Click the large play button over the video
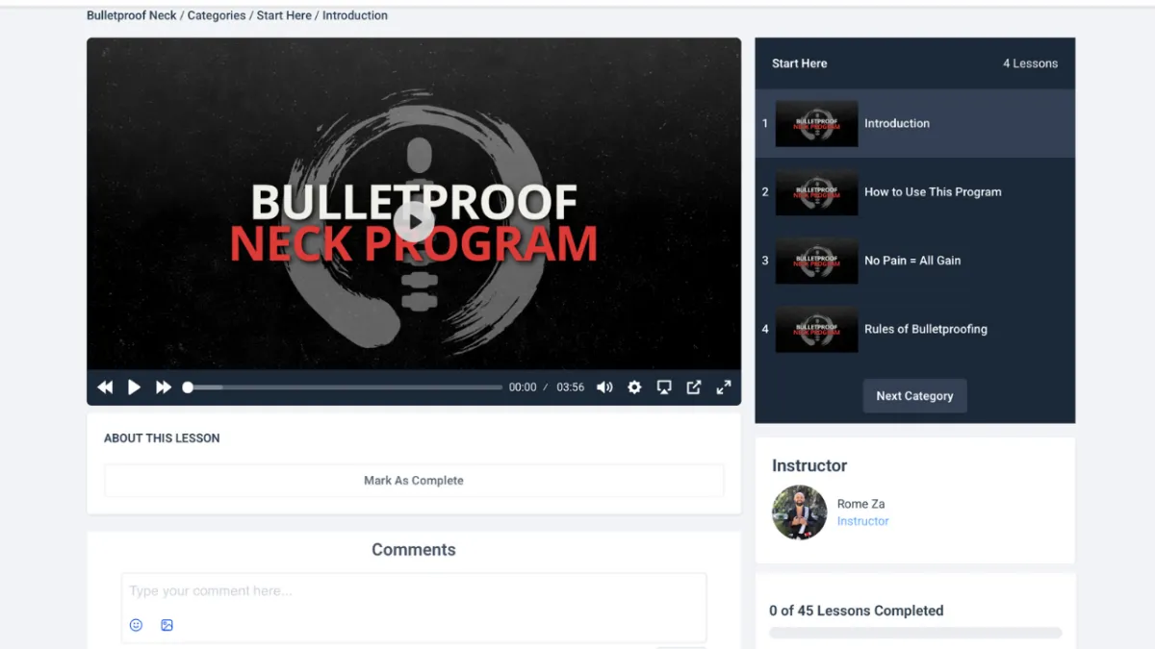The height and width of the screenshot is (649, 1155). [414, 221]
